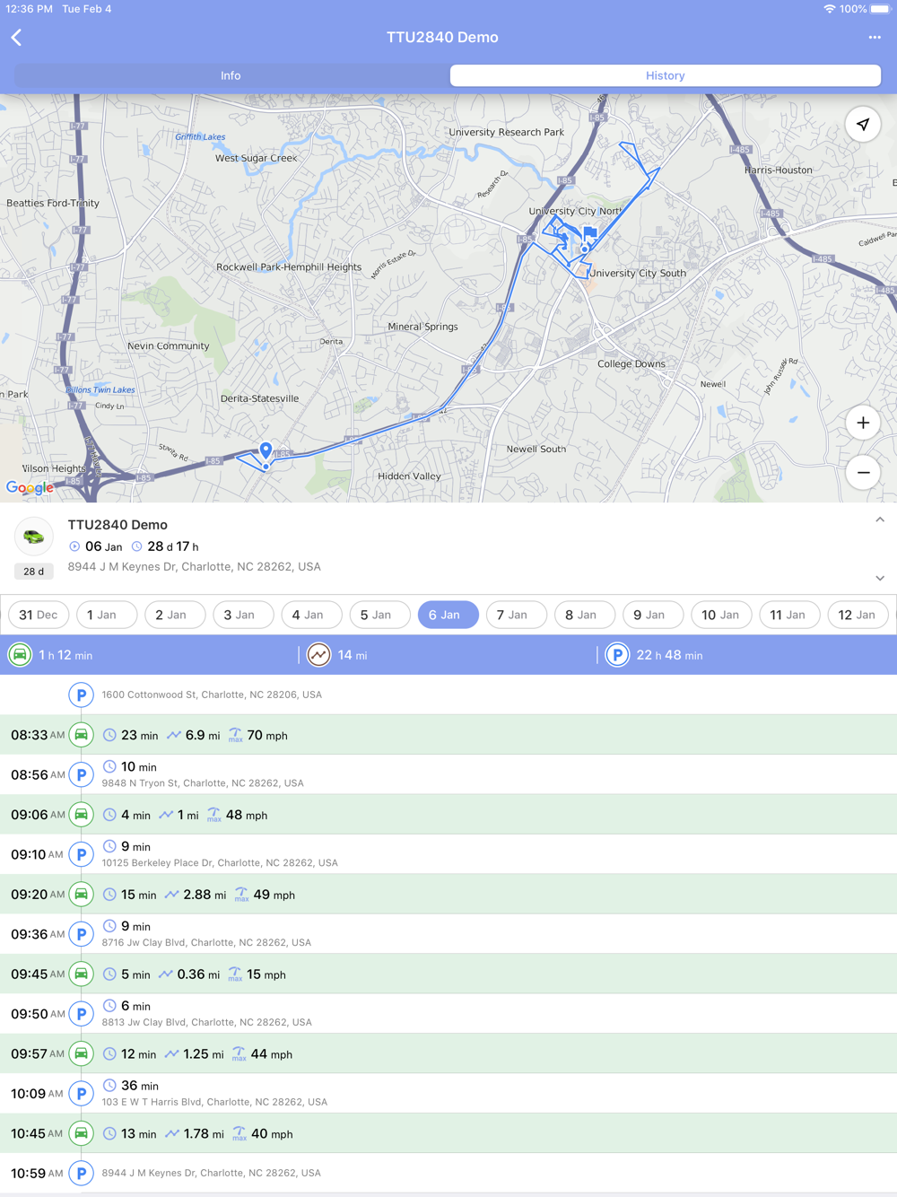Select the 31 Dec date chip

click(39, 615)
